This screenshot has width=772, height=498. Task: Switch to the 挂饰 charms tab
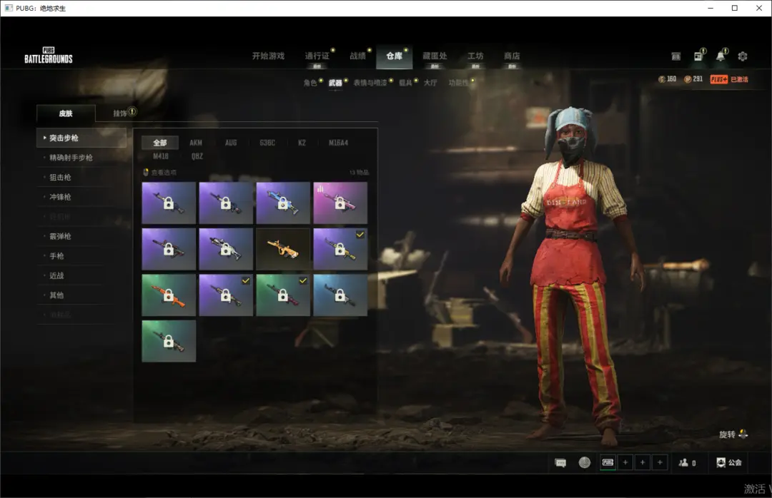[x=119, y=113]
